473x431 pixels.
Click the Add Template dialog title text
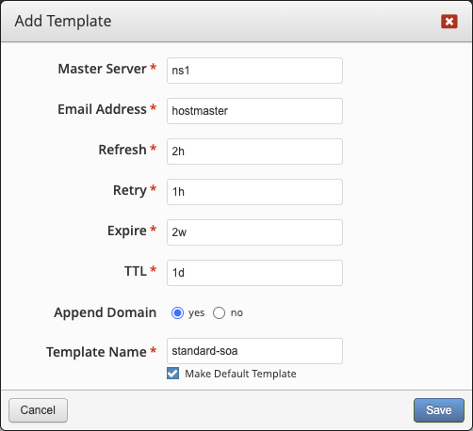(x=63, y=22)
